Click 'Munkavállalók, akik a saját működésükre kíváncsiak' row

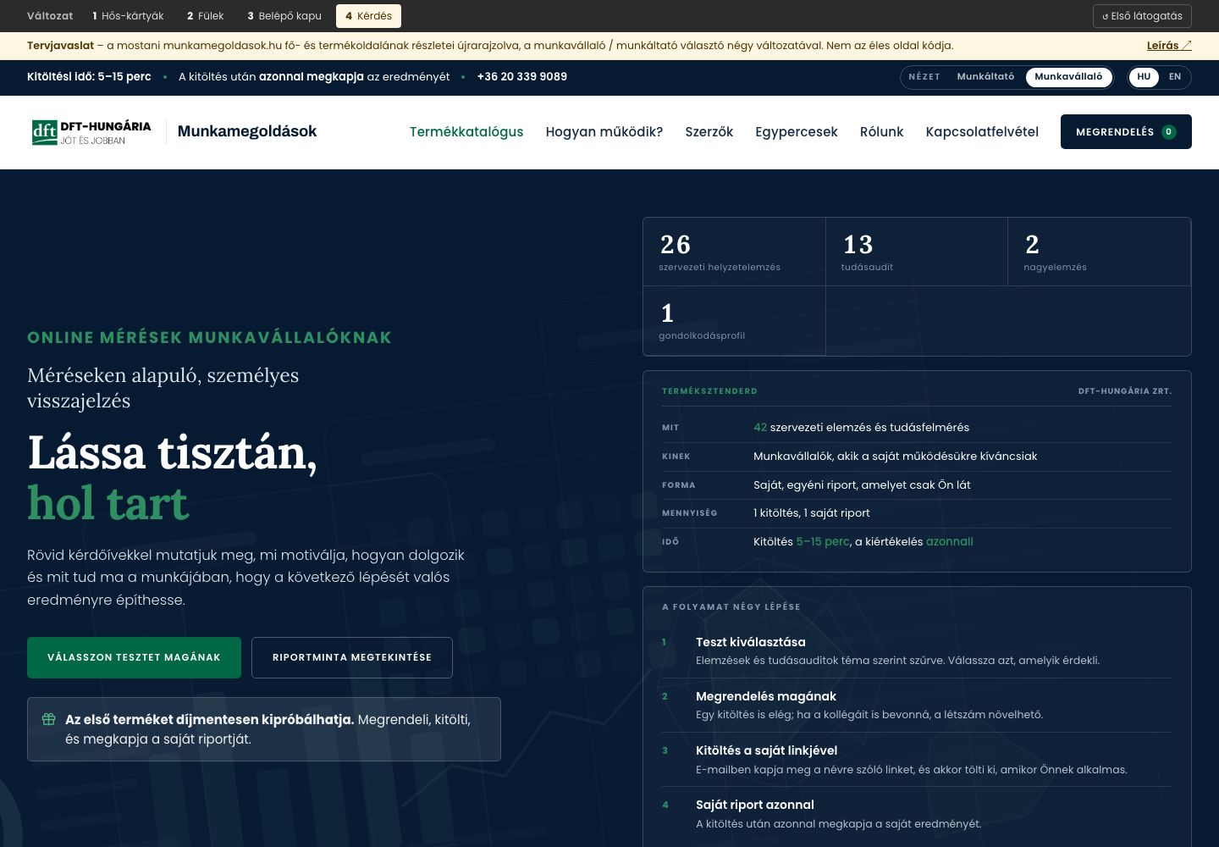(x=917, y=457)
